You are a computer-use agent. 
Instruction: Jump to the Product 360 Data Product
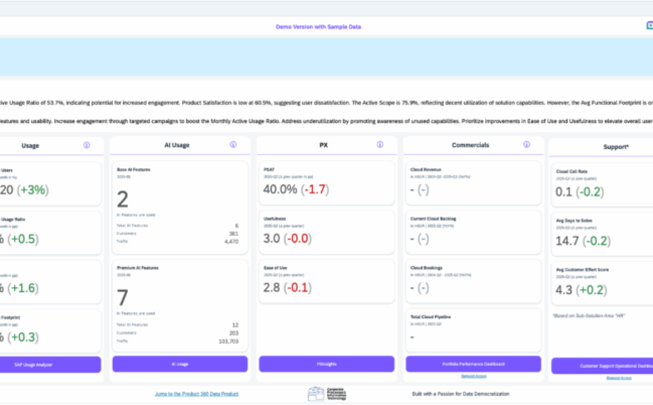(196, 394)
